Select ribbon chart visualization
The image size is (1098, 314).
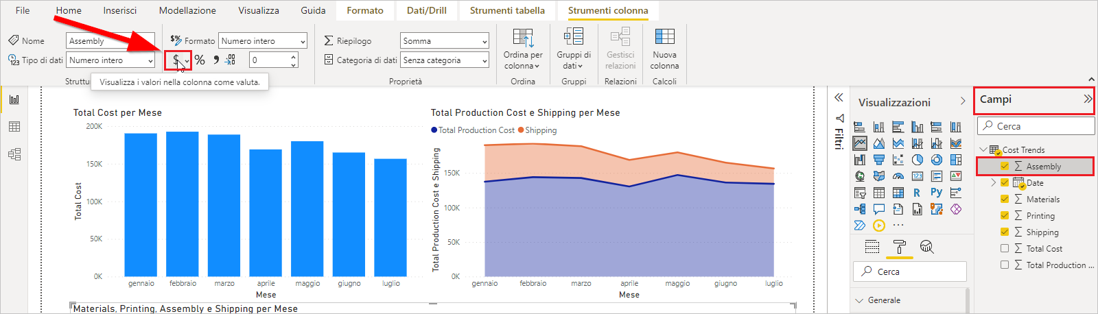(x=955, y=143)
